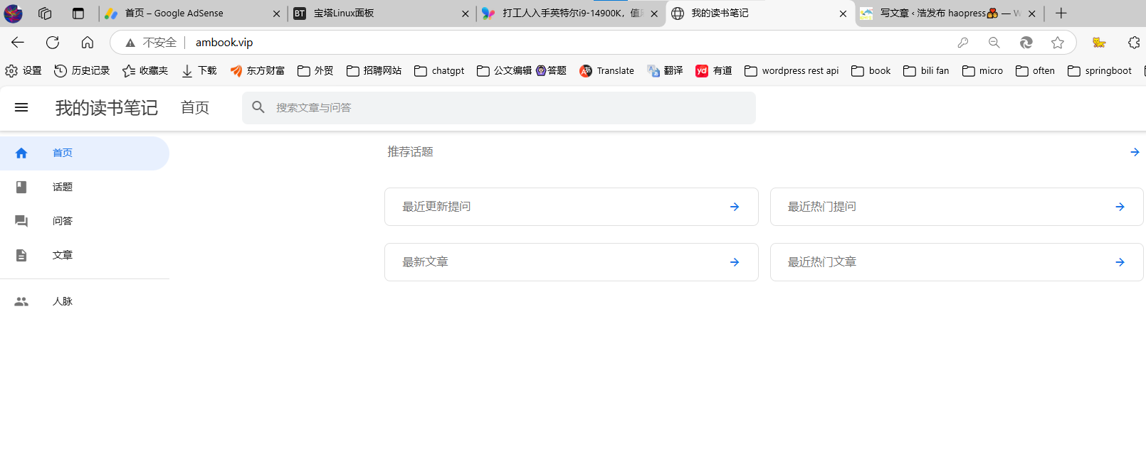Click the chat bubble icon beside 问答
This screenshot has width=1146, height=471.
tap(21, 221)
